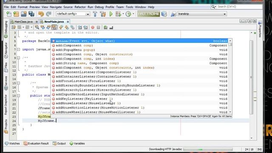Click the Uncomment icon in editor toolbar

tap(111, 27)
